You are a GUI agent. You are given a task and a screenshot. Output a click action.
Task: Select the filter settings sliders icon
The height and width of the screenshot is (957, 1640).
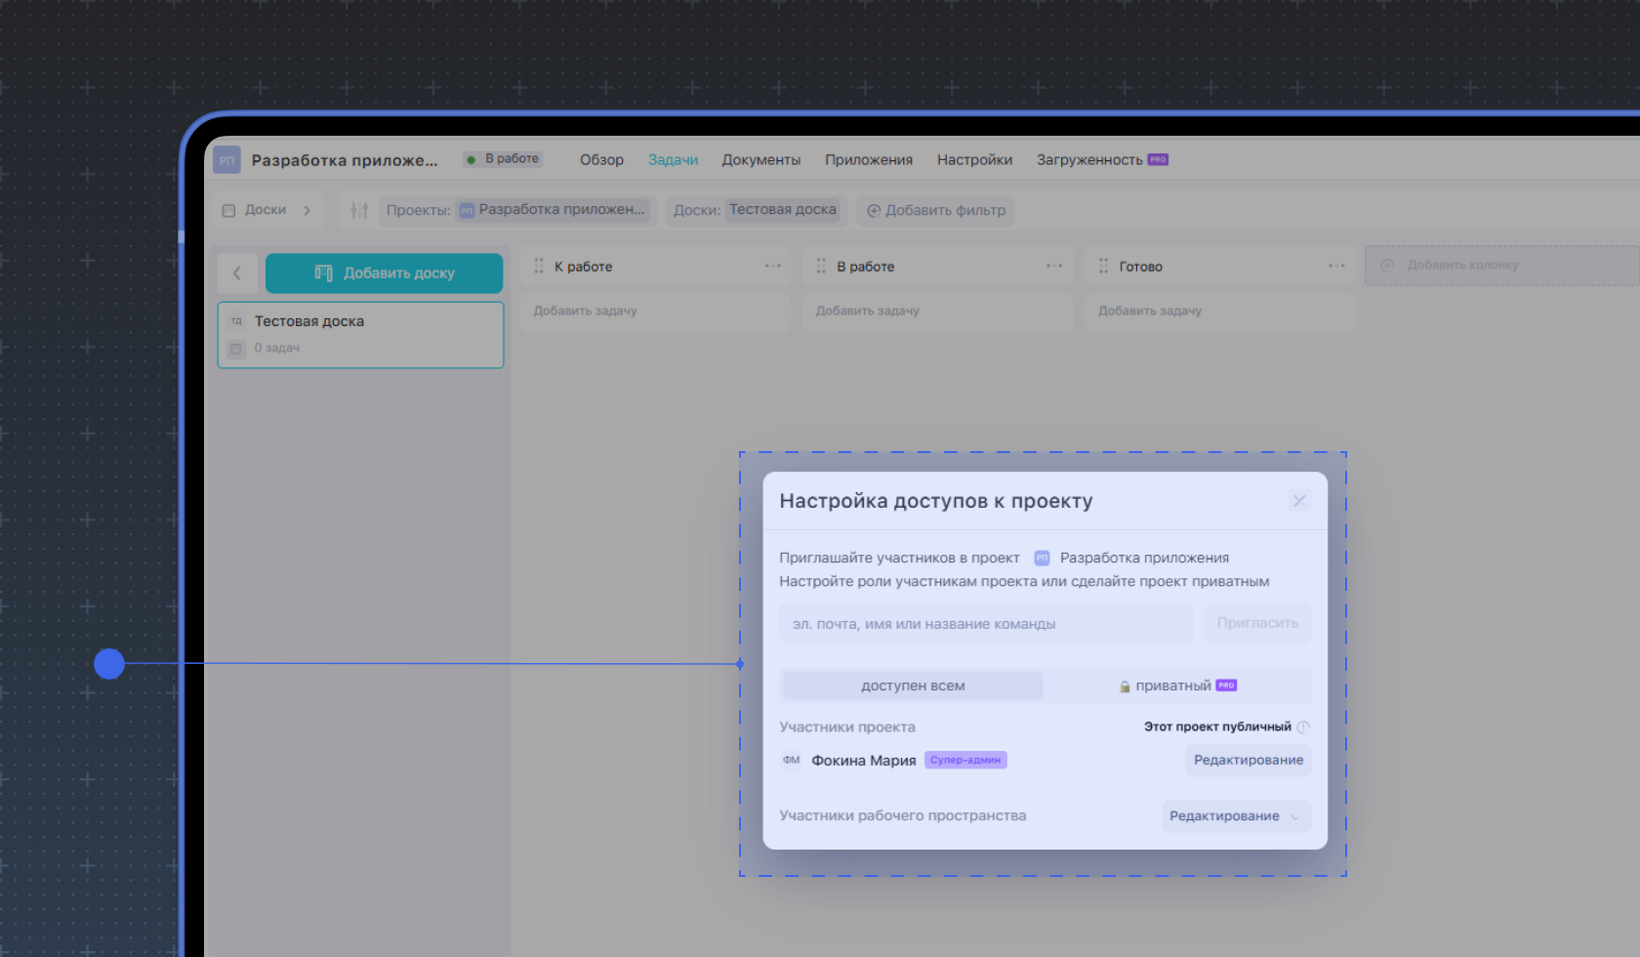tap(359, 209)
